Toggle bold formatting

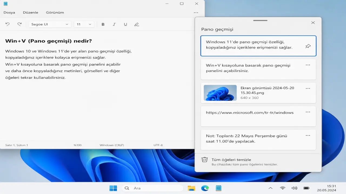tap(103, 24)
